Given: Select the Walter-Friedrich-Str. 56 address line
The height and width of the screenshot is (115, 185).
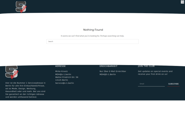Looking at the screenshot, I should [x=67, y=77].
